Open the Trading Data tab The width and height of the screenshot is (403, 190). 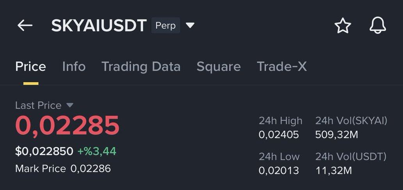pos(141,67)
